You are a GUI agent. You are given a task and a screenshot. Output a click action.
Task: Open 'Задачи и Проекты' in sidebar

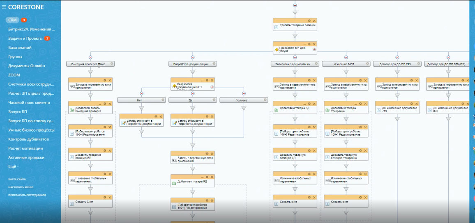coord(25,39)
